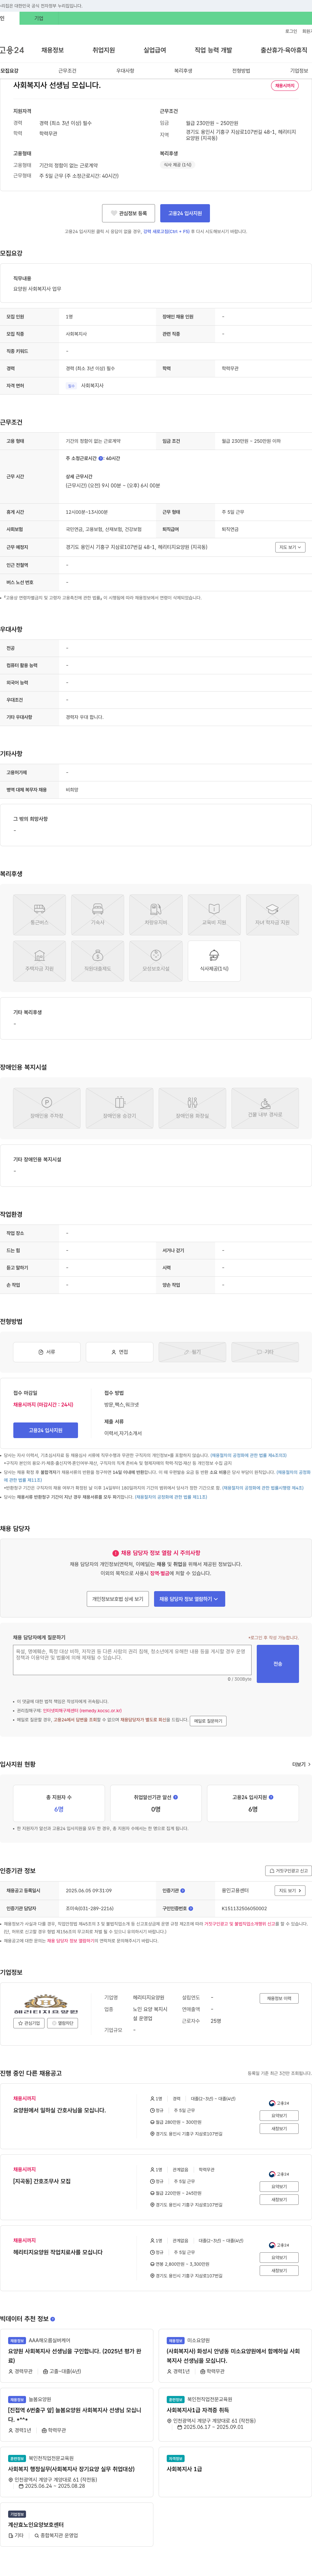The width and height of the screenshot is (312, 2576).
Task: Click the 장애인용 승강기 facility icon
Action: (120, 1108)
